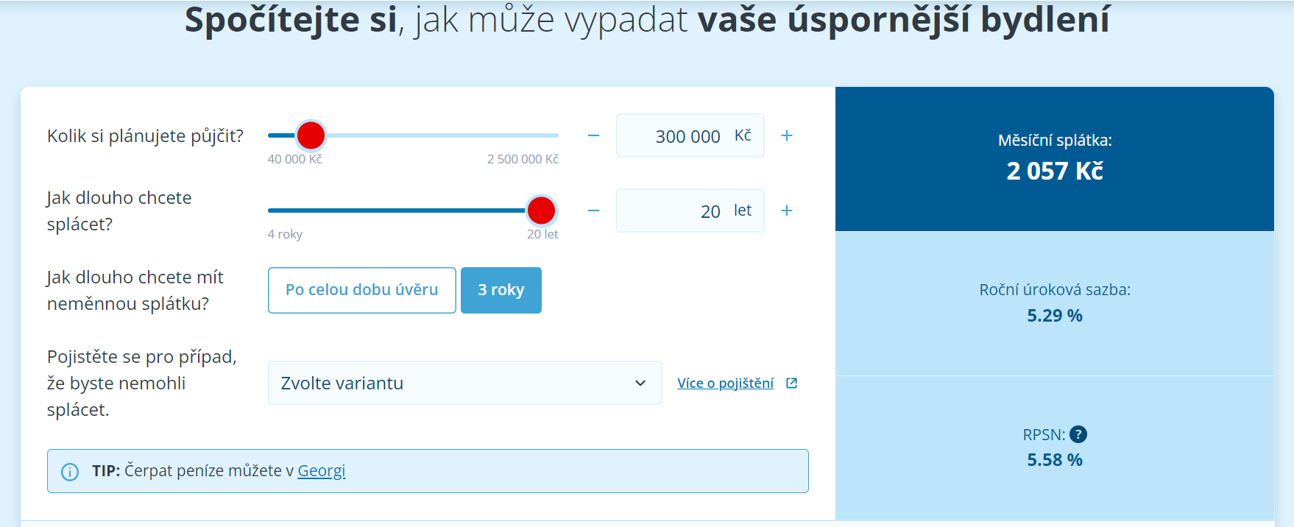1294x527 pixels.
Task: Click the RPSN question mark help icon
Action: (1078, 434)
